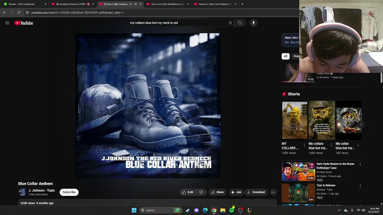Launch Steam from the taskbar
The width and height of the screenshot is (383, 215).
coord(188,210)
